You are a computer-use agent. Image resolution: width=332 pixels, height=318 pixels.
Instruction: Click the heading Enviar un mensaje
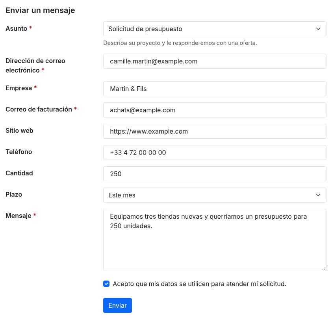[40, 10]
